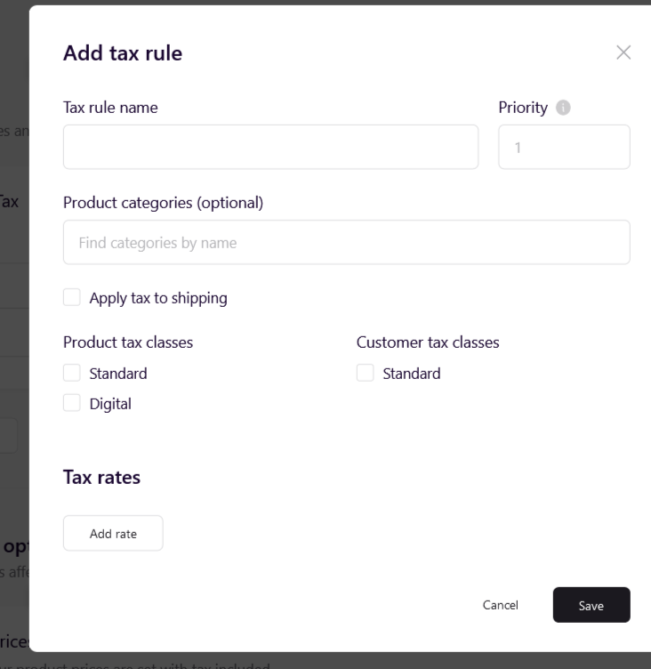Image resolution: width=651 pixels, height=669 pixels.
Task: Check Standard under Product tax classes
Action: point(72,373)
